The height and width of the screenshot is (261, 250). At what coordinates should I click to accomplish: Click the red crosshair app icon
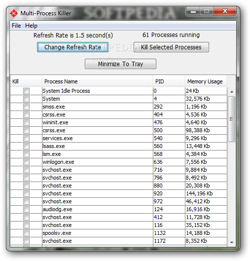click(14, 13)
